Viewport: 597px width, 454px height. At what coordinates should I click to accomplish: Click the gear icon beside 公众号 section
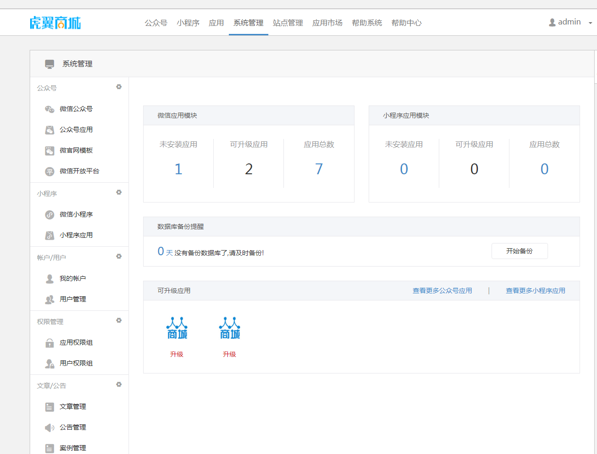(x=119, y=87)
